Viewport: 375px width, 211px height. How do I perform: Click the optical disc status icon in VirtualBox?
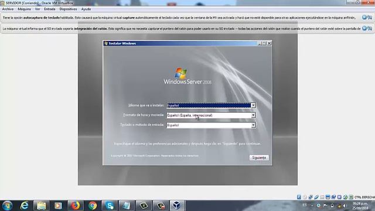305,197
